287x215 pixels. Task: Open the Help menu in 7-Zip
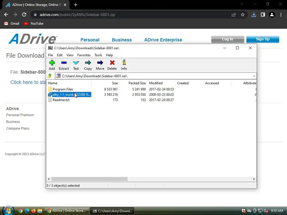109,55
